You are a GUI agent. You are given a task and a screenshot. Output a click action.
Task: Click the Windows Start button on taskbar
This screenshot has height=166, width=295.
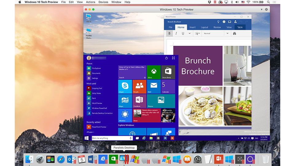pyautogui.click(x=87, y=138)
